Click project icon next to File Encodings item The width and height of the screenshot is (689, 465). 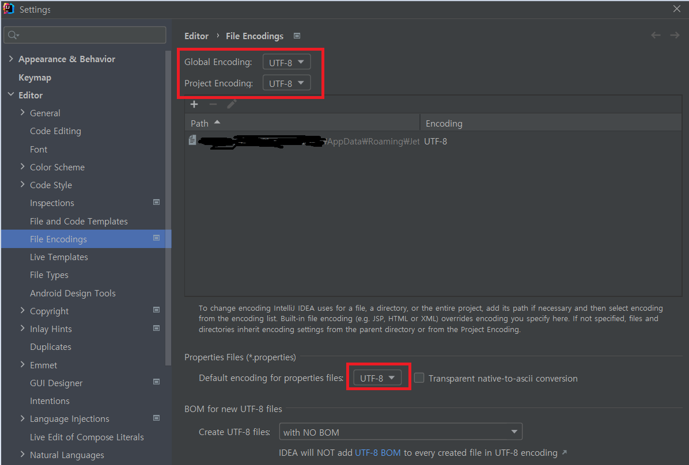(x=156, y=238)
